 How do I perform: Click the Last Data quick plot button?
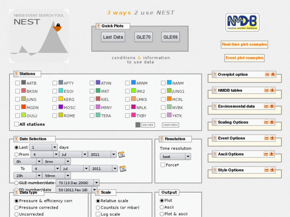point(113,37)
